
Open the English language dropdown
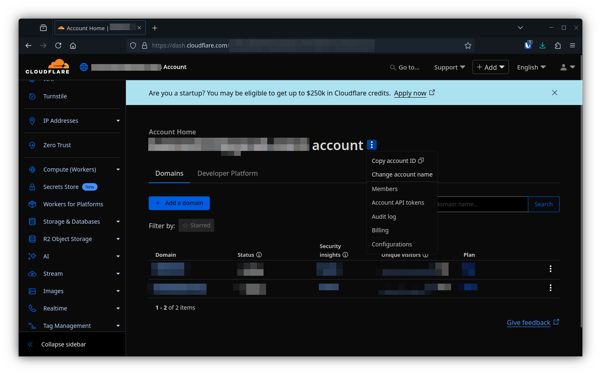click(531, 67)
